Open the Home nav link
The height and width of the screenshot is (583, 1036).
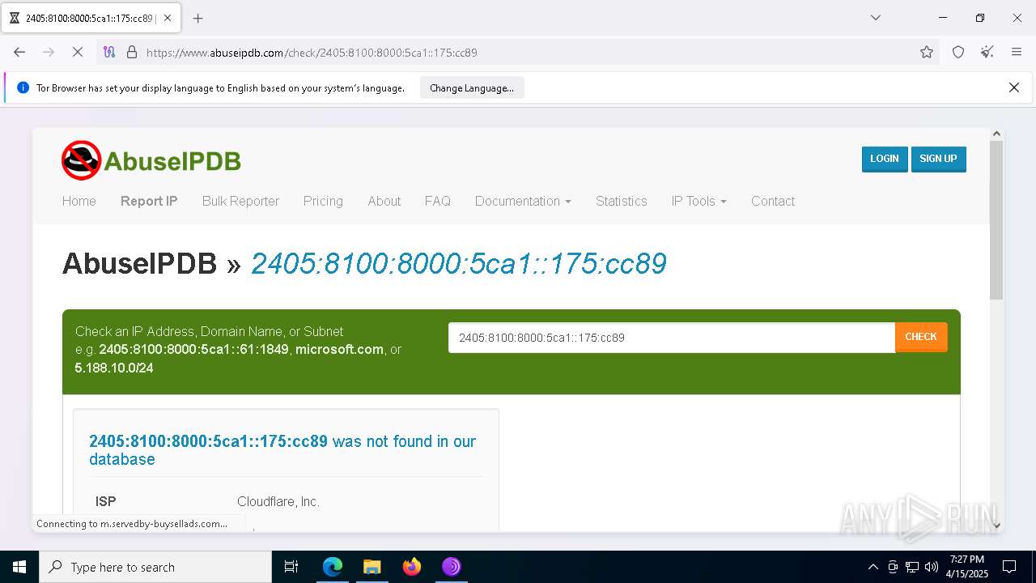pyautogui.click(x=79, y=201)
